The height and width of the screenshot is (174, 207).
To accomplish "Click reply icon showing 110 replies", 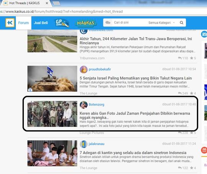I will [x=180, y=58].
